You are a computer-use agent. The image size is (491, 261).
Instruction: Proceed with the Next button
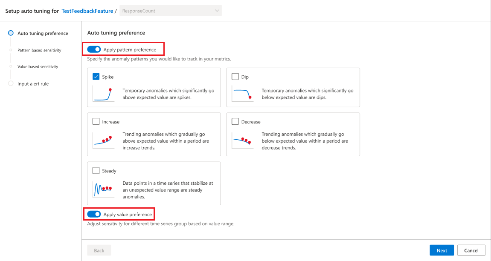point(442,250)
